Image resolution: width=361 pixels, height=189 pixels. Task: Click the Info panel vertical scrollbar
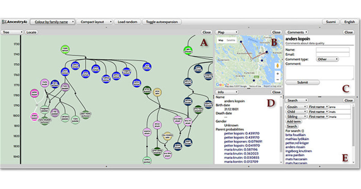click(281, 130)
